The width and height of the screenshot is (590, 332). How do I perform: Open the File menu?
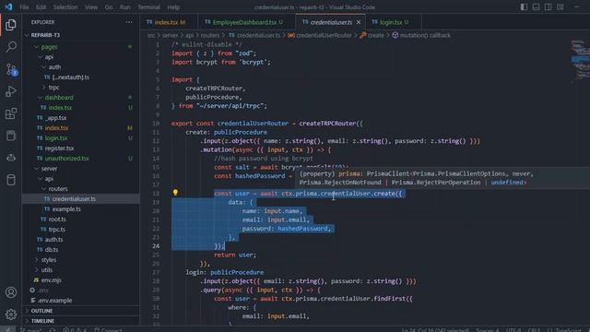(24, 7)
